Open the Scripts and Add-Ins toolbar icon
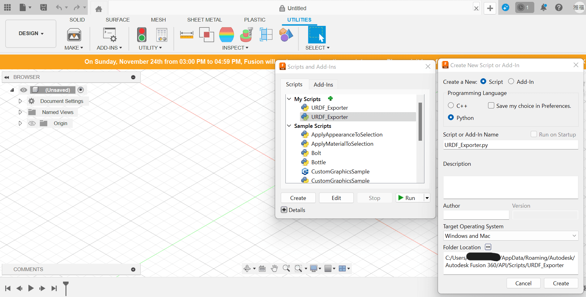 [110, 35]
